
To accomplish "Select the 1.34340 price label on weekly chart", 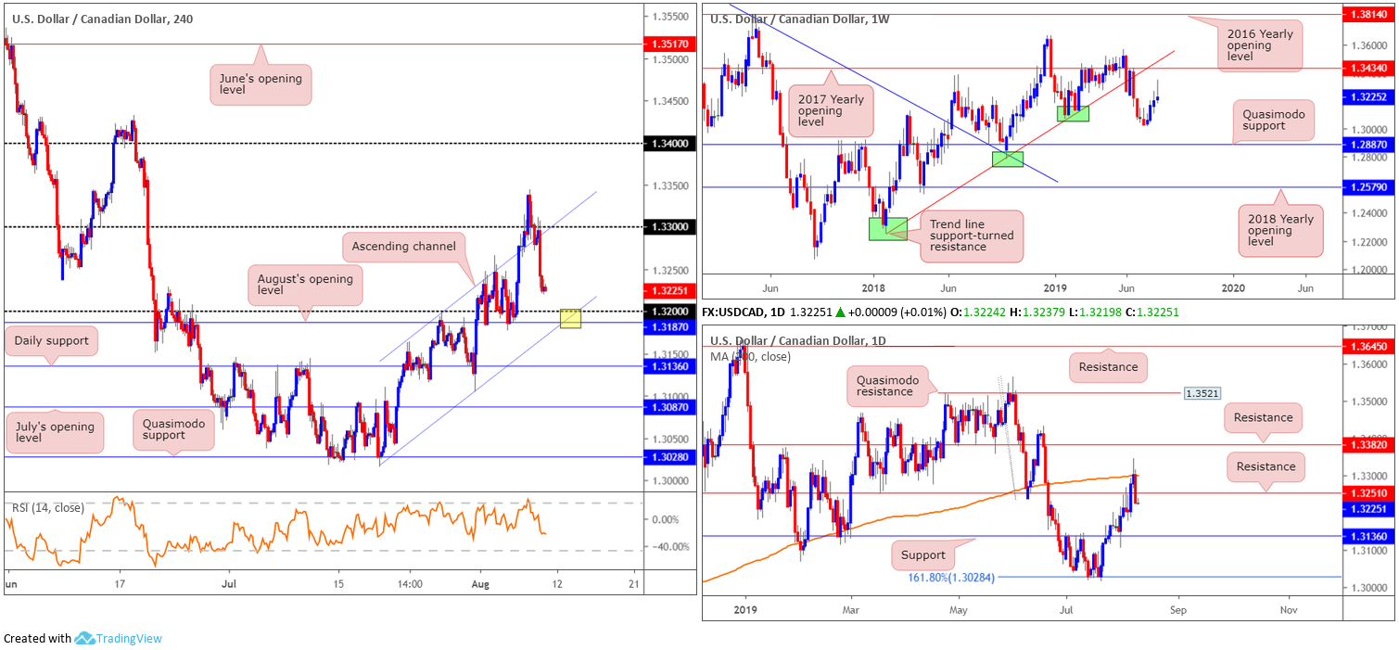I will pos(1369,68).
